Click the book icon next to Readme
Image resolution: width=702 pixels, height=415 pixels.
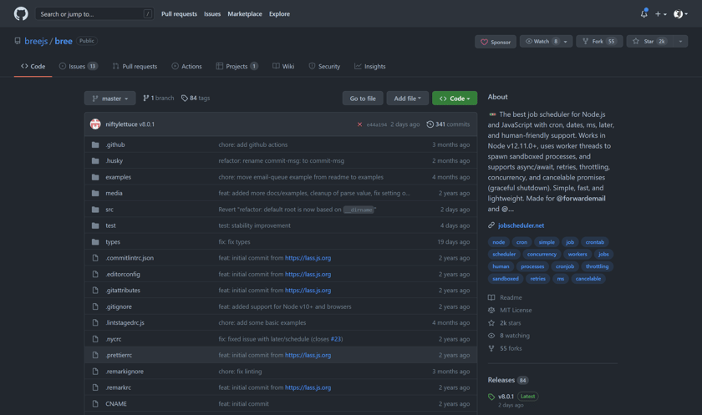pyautogui.click(x=491, y=297)
